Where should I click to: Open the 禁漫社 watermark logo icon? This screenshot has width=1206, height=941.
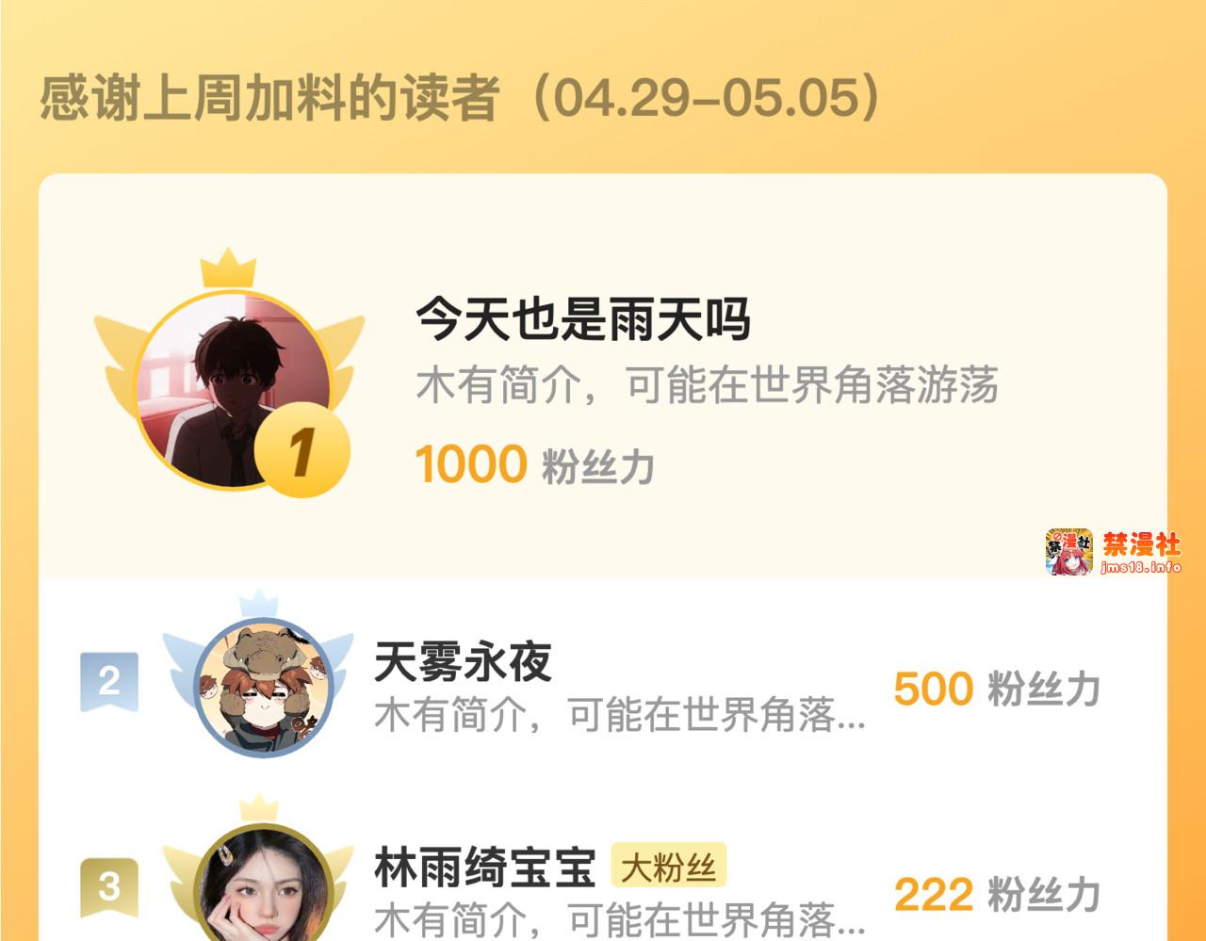1069,552
